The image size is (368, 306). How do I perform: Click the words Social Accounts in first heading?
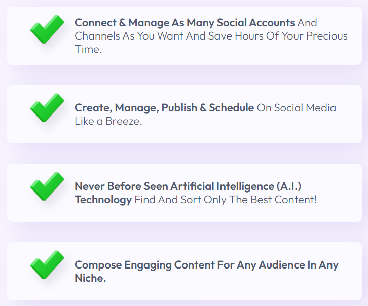pos(255,23)
